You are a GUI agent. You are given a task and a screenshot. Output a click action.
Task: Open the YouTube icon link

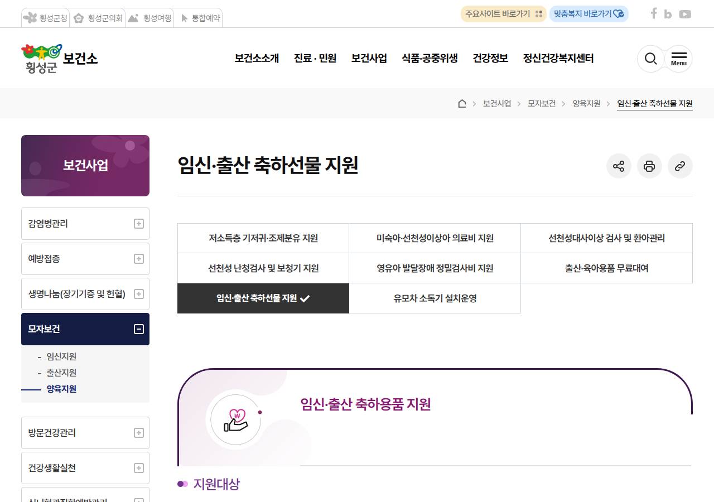pyautogui.click(x=685, y=15)
